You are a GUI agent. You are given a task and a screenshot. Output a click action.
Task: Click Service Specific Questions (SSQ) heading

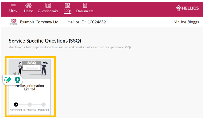45,41
